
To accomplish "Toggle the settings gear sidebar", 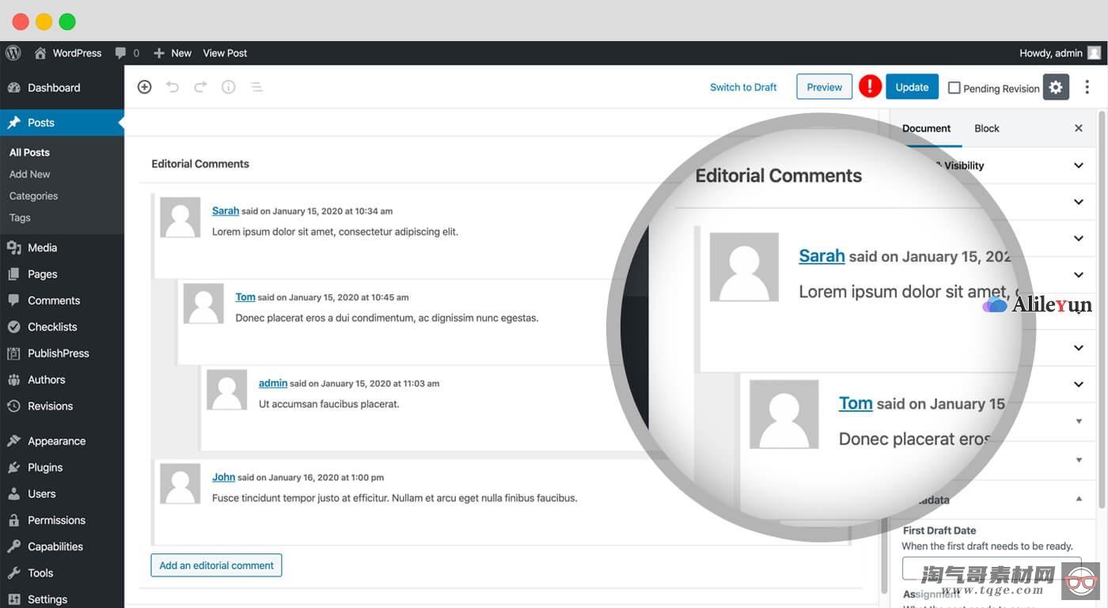I will click(1056, 87).
